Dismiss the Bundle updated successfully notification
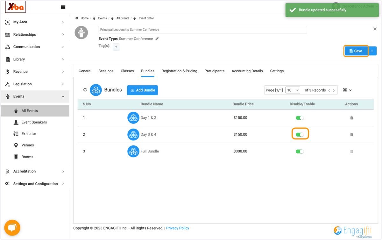This screenshot has height=240, width=382. tap(332, 10)
